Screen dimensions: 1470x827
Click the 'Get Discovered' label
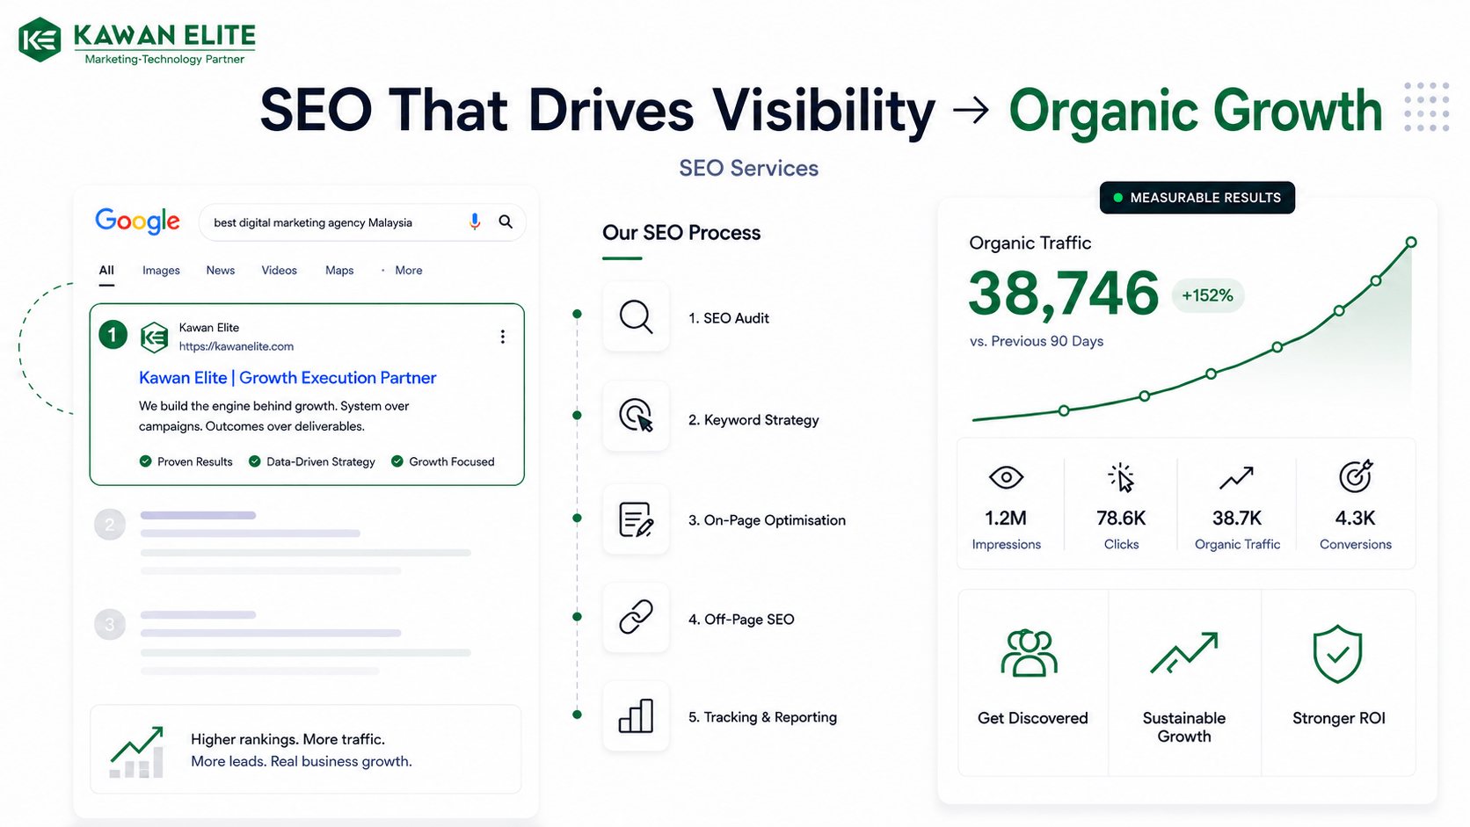coord(1033,718)
